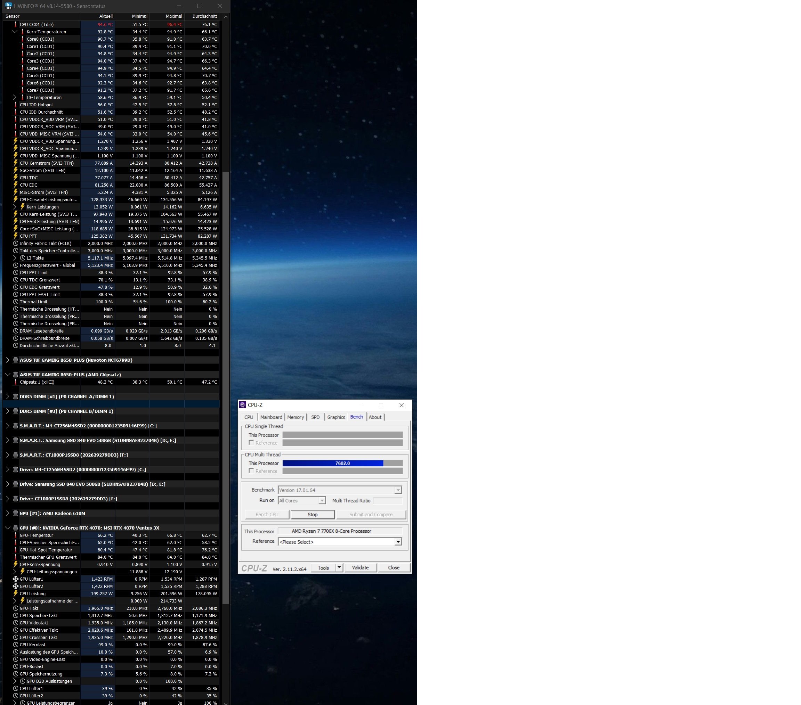Screen dimensions: 801x705
Task: Collapse the Kern-Temperaturen tree node
Action: point(15,32)
